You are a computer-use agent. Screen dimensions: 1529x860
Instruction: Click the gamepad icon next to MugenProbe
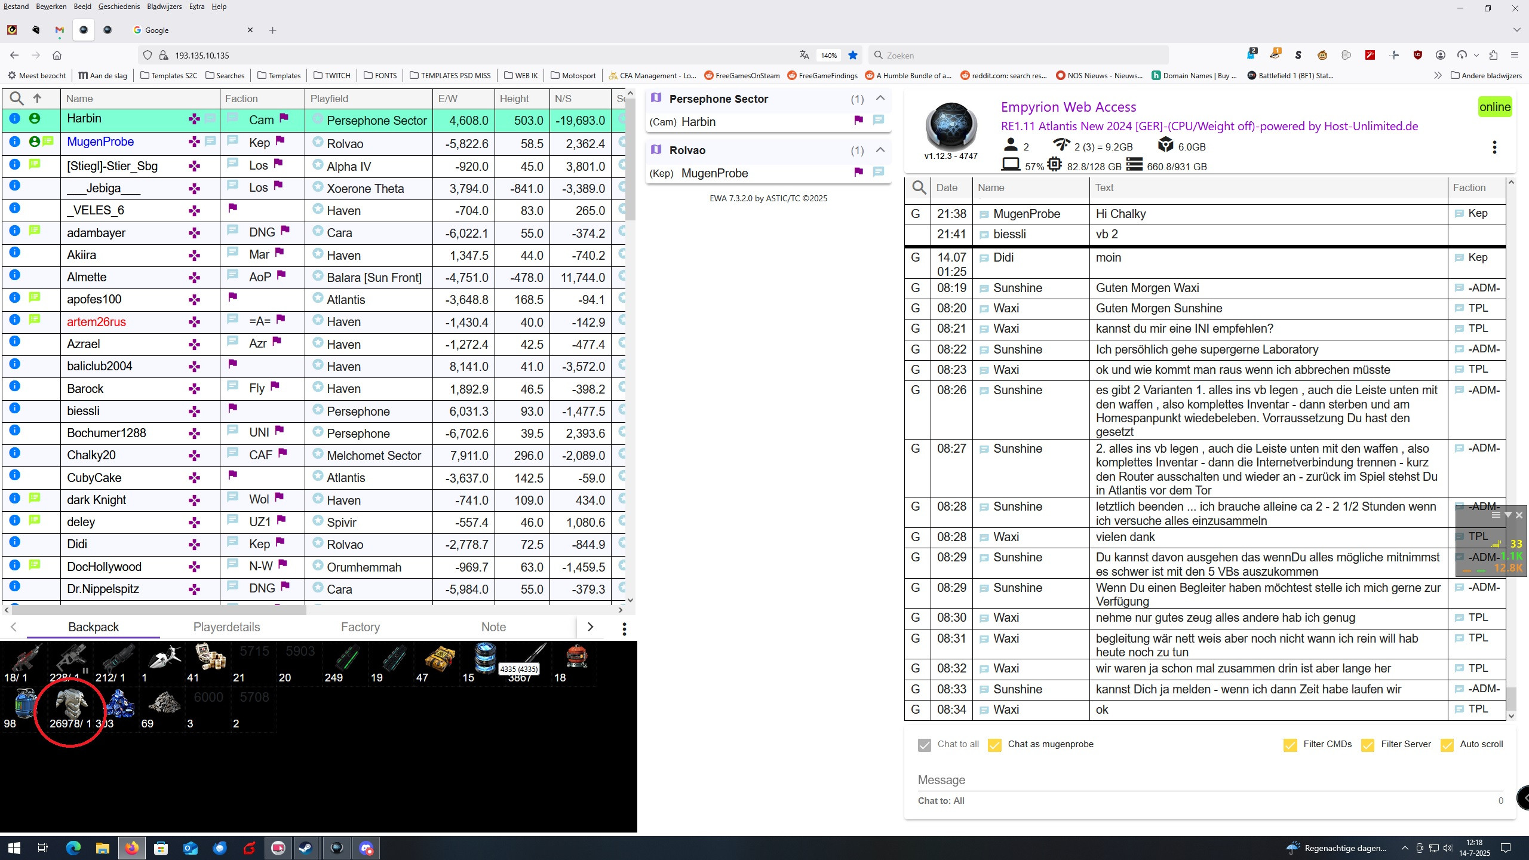(x=194, y=142)
